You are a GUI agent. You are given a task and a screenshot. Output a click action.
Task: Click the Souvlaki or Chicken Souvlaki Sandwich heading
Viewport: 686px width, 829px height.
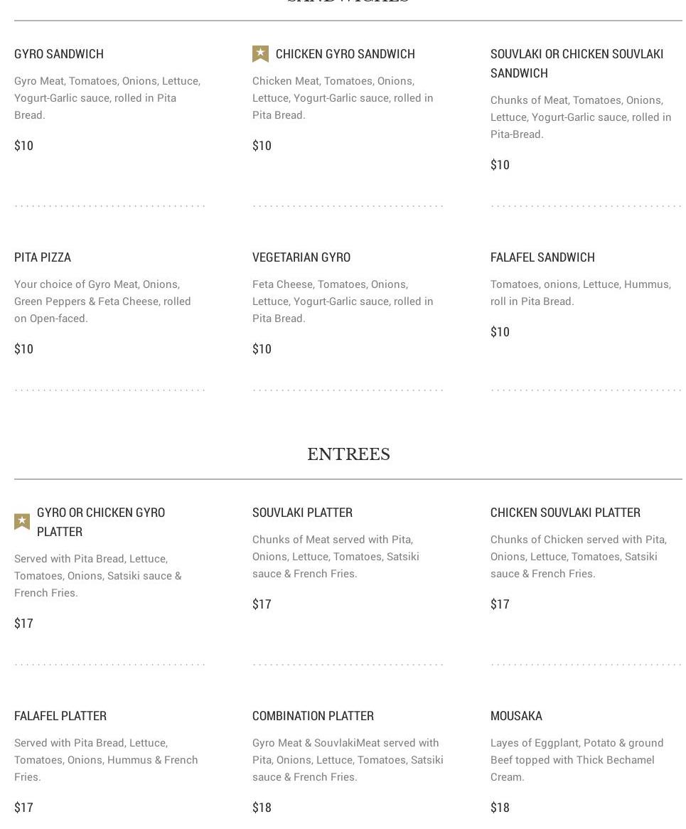pyautogui.click(x=577, y=63)
